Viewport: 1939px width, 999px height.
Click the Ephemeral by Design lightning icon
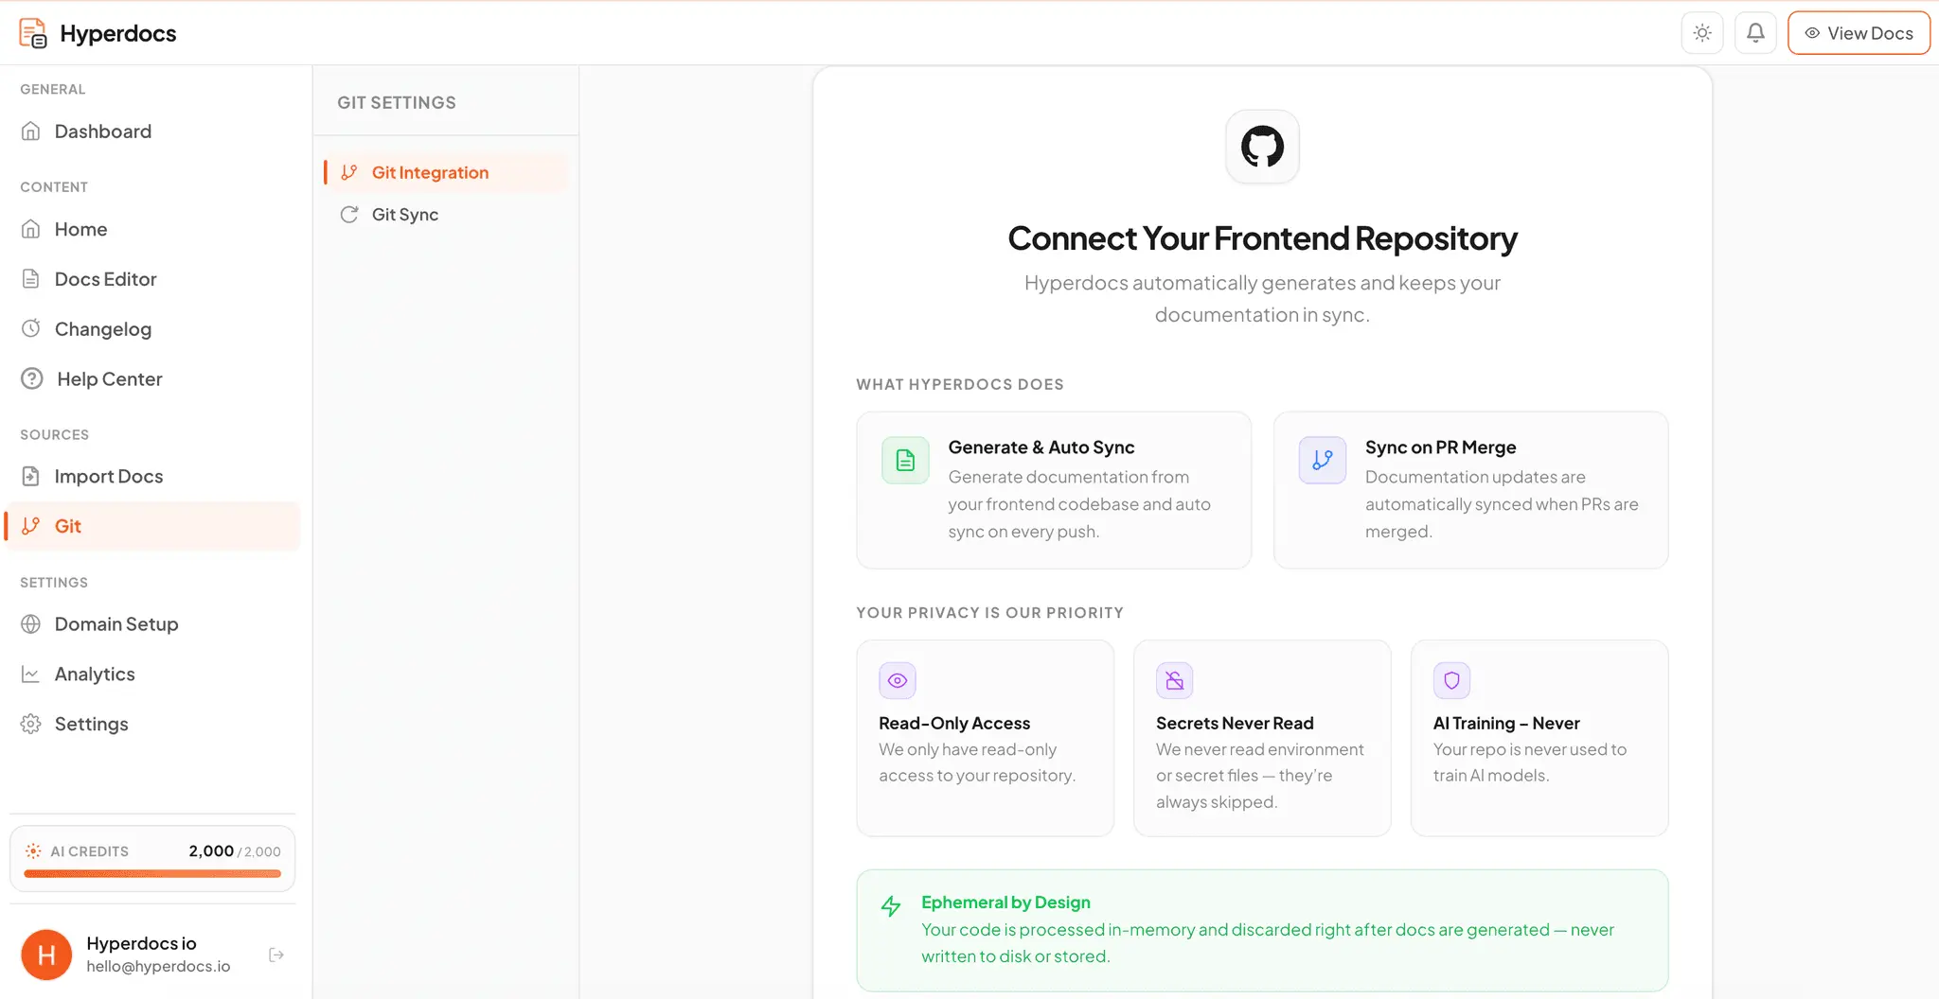(891, 906)
